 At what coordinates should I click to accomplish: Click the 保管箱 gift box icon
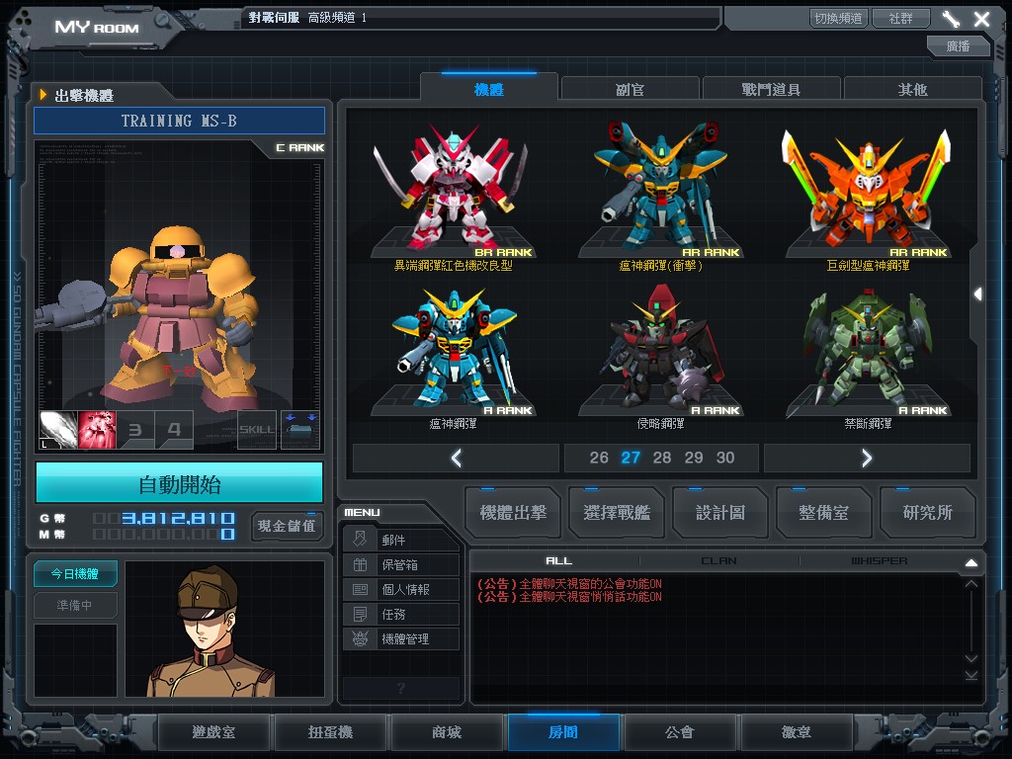pyautogui.click(x=360, y=564)
